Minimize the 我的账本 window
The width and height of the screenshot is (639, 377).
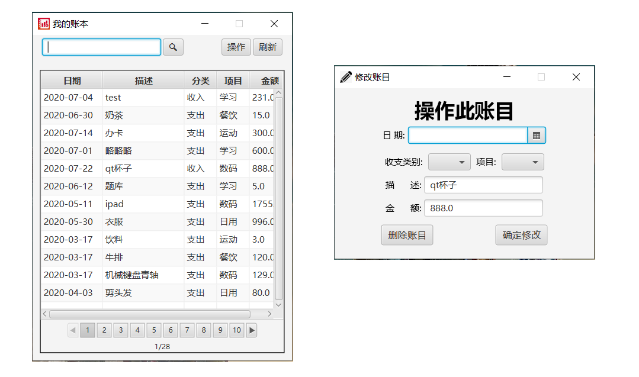click(205, 24)
